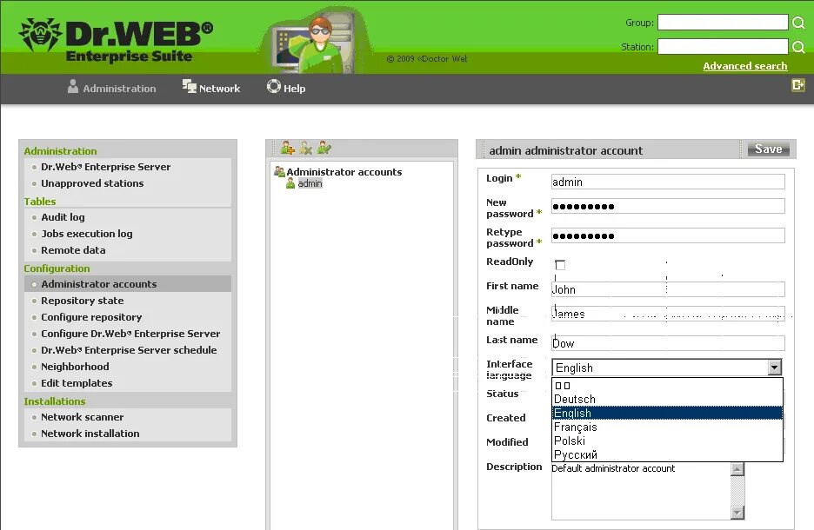This screenshot has width=814, height=530.
Task: Click Description scrollbar down arrow
Action: point(737,513)
